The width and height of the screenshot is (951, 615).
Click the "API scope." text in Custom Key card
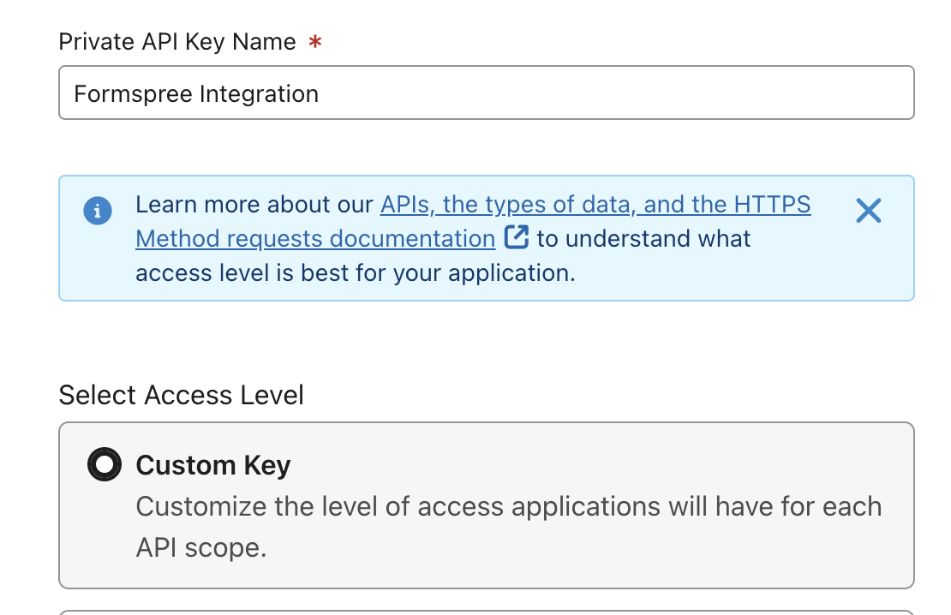click(201, 547)
